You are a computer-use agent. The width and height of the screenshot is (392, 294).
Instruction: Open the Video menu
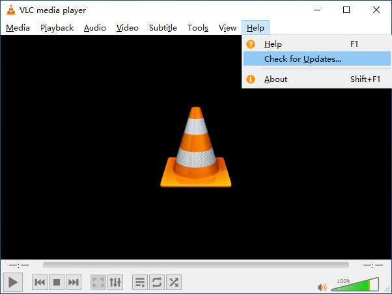127,28
